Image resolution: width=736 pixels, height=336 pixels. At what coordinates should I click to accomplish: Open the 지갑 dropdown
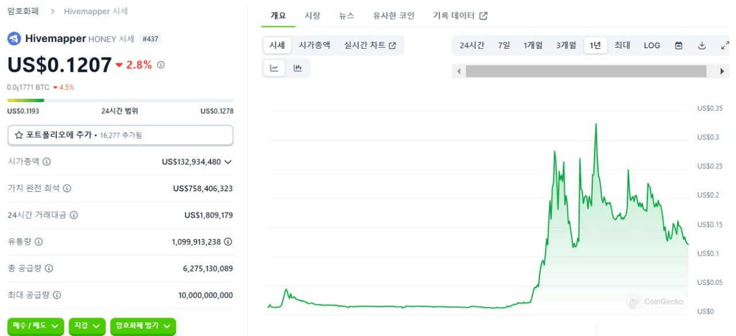coord(87,326)
